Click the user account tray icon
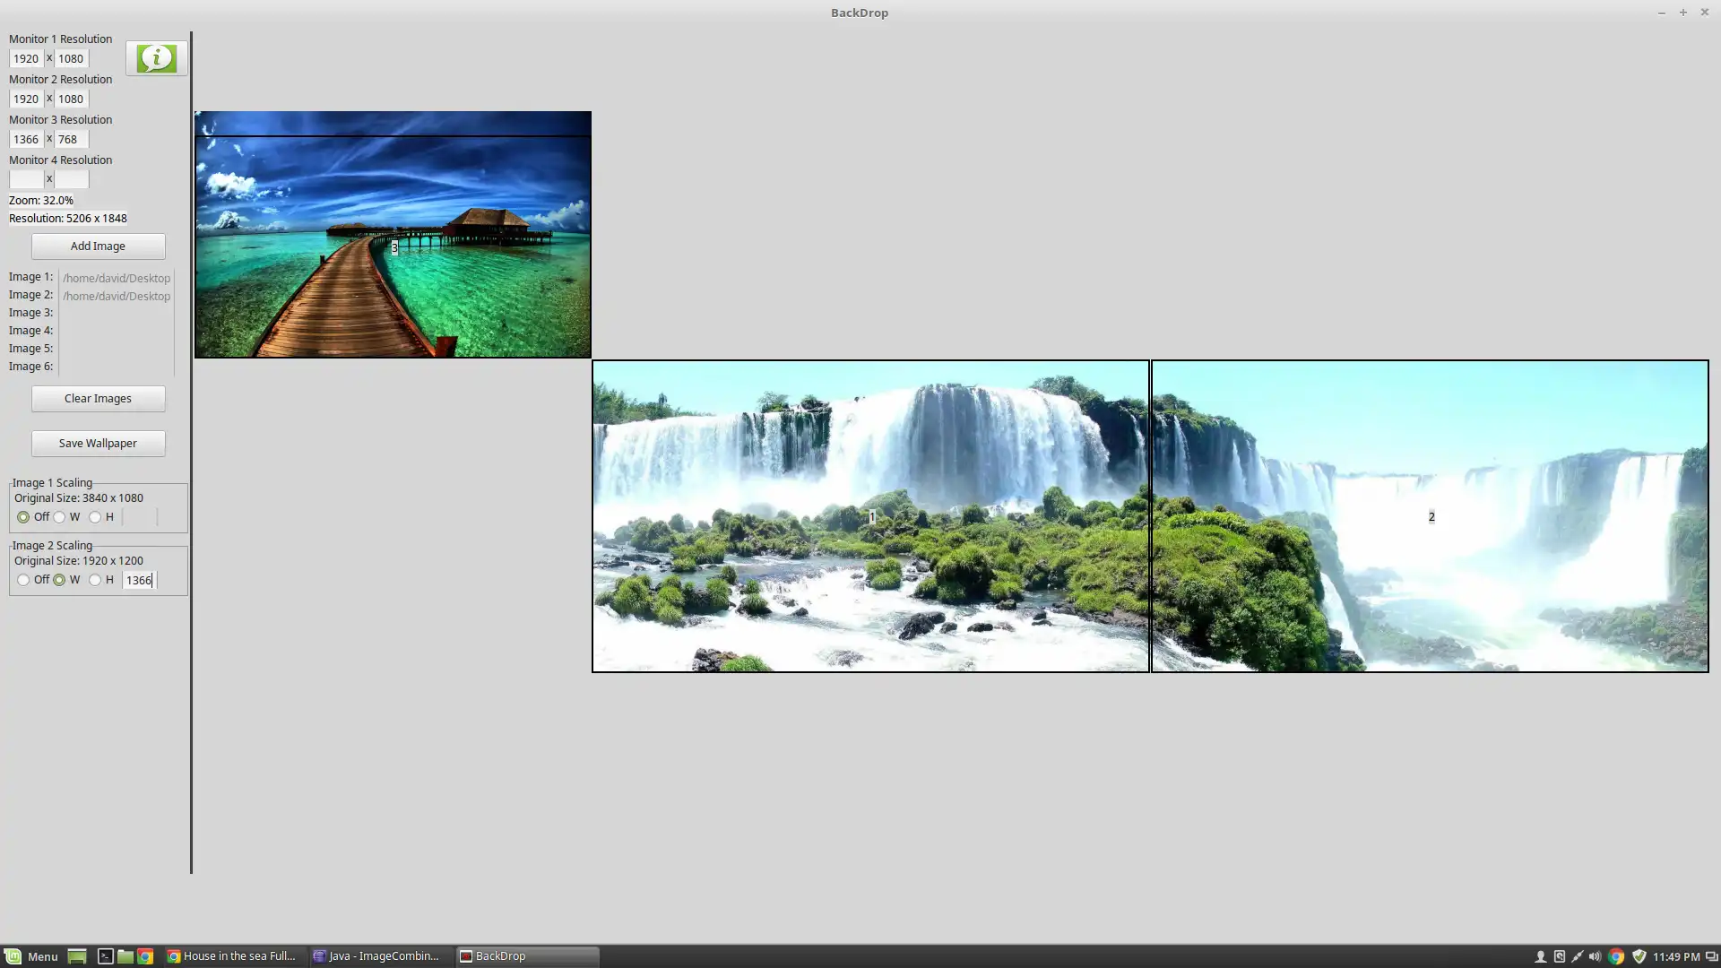Image resolution: width=1721 pixels, height=968 pixels. (1540, 956)
